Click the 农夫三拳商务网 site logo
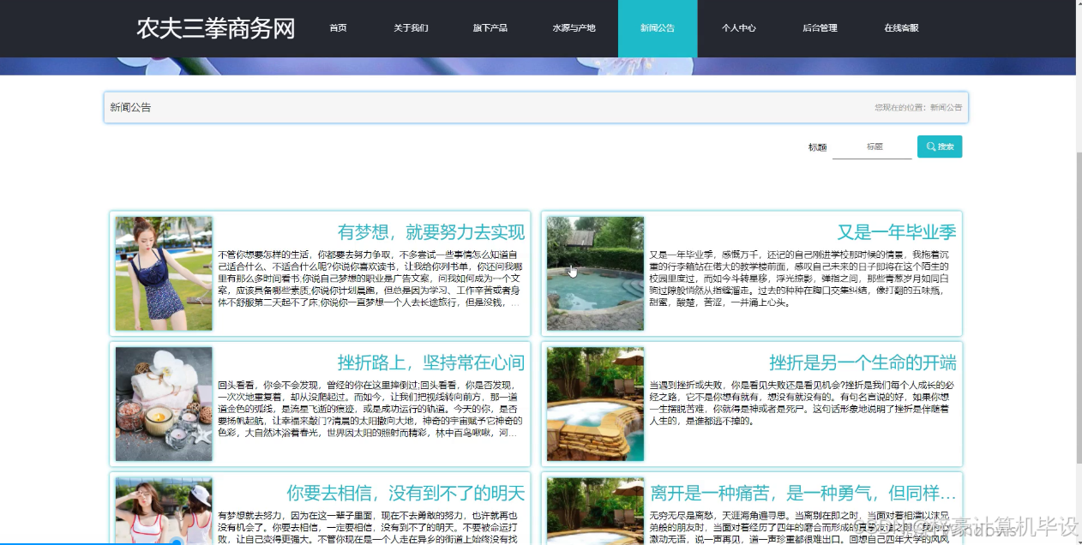This screenshot has width=1082, height=545. [x=215, y=28]
